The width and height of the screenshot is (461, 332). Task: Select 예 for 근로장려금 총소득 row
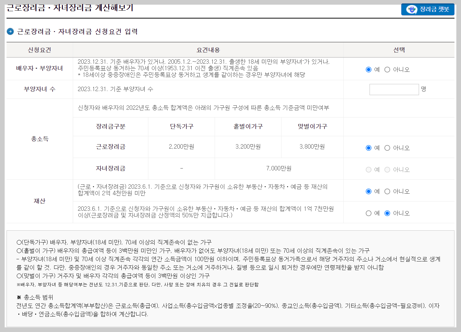[x=369, y=148]
